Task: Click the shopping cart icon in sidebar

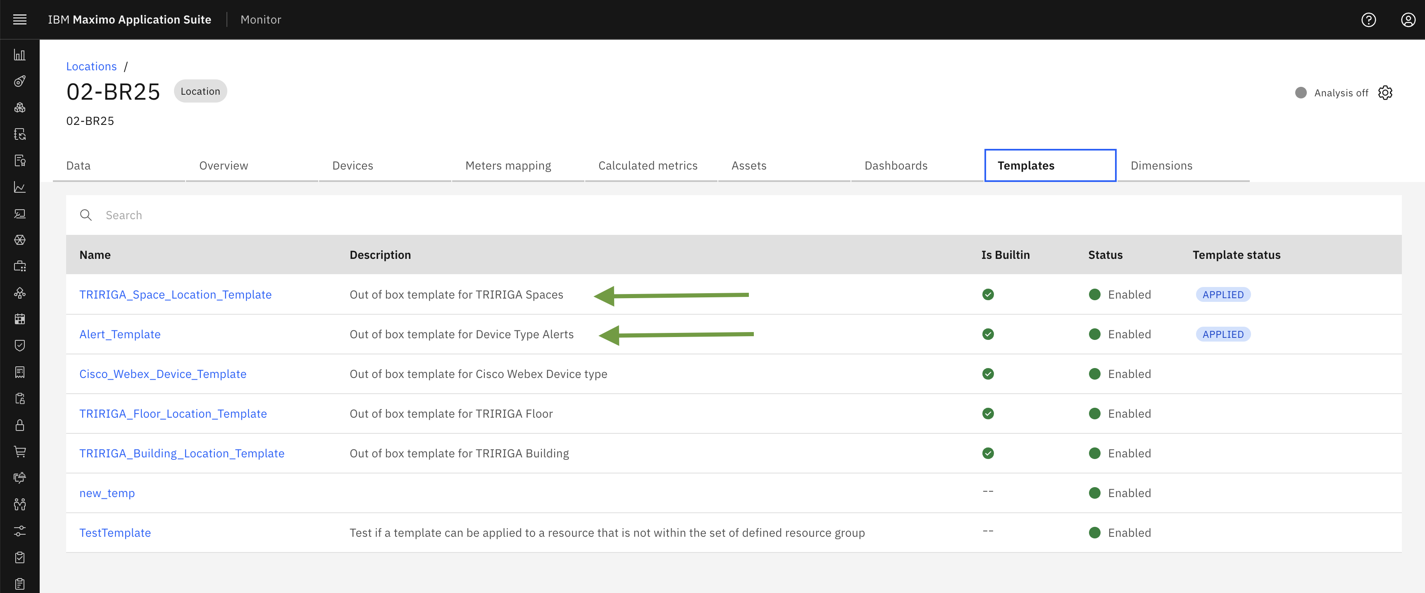Action: click(20, 451)
